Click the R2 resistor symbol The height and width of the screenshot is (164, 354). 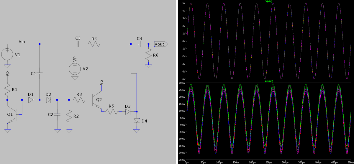click(69, 117)
